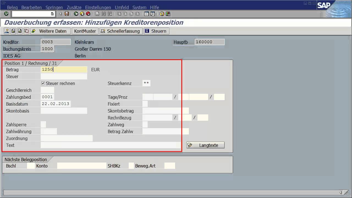The height and width of the screenshot is (198, 352).
Task: Click the Fixiert input field
Action: (x=145, y=104)
